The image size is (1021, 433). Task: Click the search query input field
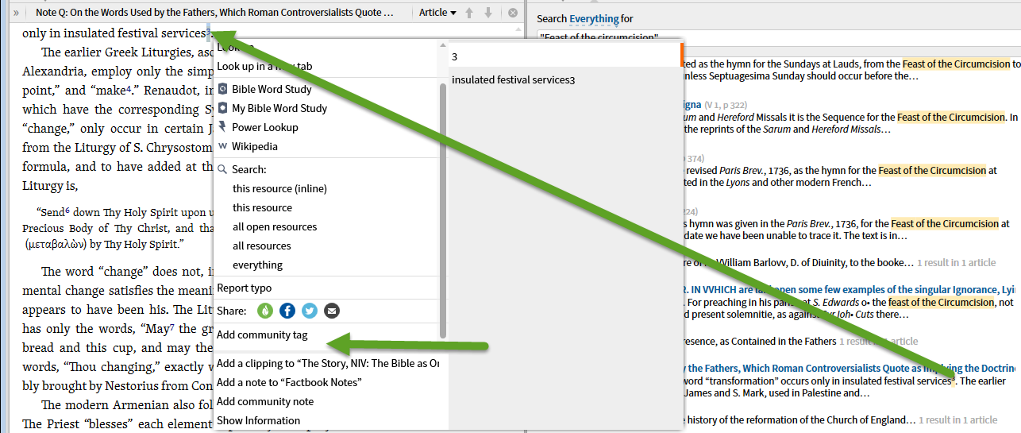(x=778, y=37)
